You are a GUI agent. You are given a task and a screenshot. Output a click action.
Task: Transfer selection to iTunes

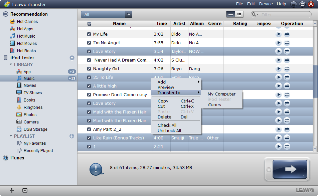(x=221, y=105)
